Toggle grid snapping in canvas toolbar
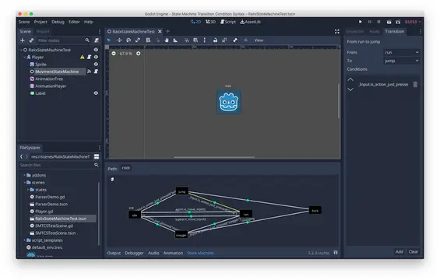Image resolution: width=440 pixels, height=280 pixels. pyautogui.click(x=195, y=40)
